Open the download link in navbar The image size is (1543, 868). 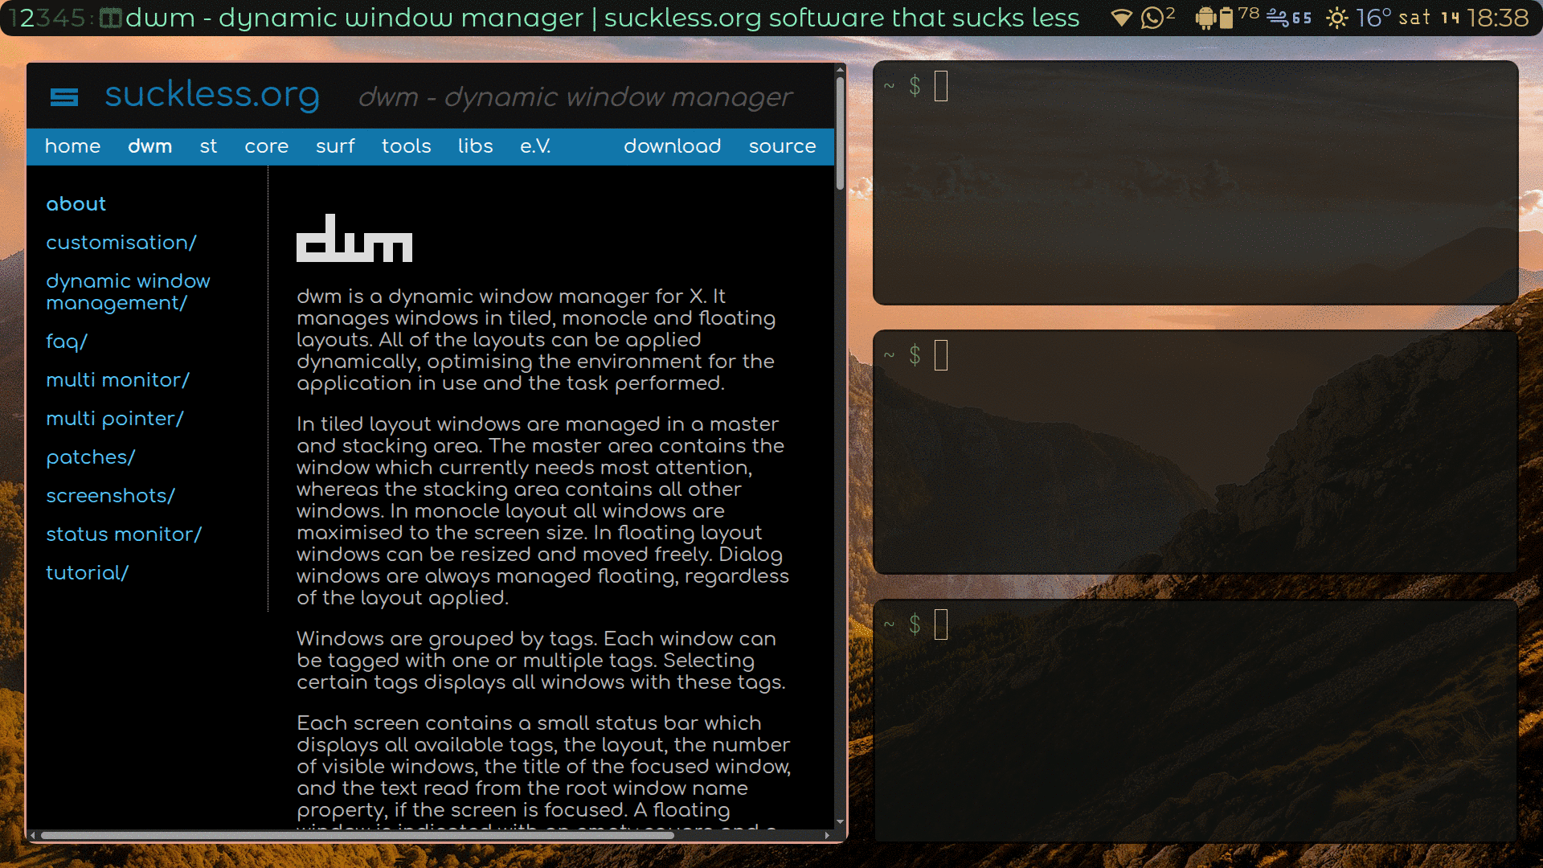click(x=672, y=146)
